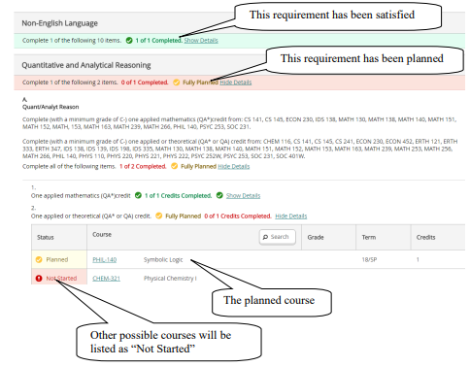Click Hide Details after 1 of 2 Completed

tap(234, 167)
